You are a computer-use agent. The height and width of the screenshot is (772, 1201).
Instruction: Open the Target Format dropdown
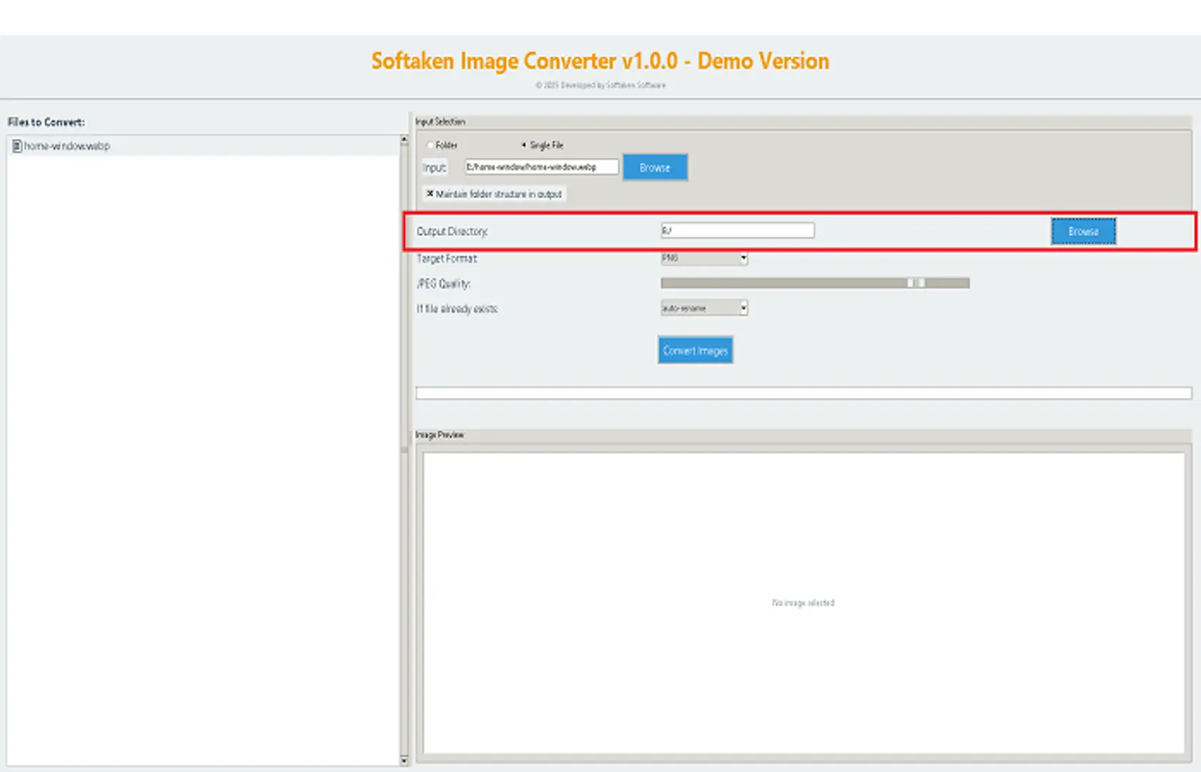point(704,258)
